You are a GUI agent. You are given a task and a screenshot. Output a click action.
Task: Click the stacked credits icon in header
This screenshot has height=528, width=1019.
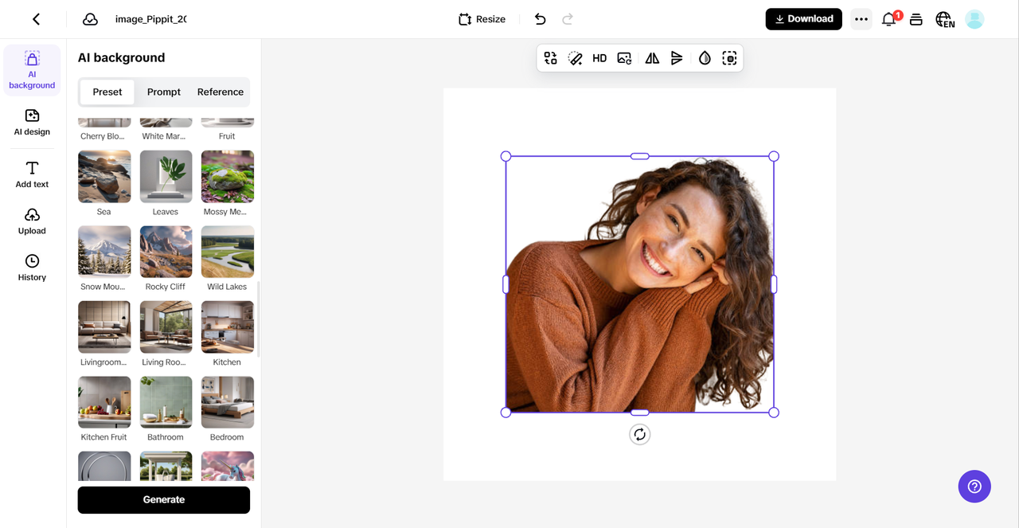click(916, 19)
